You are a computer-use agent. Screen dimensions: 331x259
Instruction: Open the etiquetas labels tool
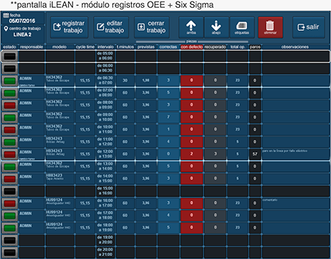242,27
